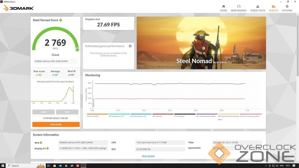The height and width of the screenshot is (168, 299).
Task: Click the Time value 2024-07-30 19:12
Action: (236, 142)
